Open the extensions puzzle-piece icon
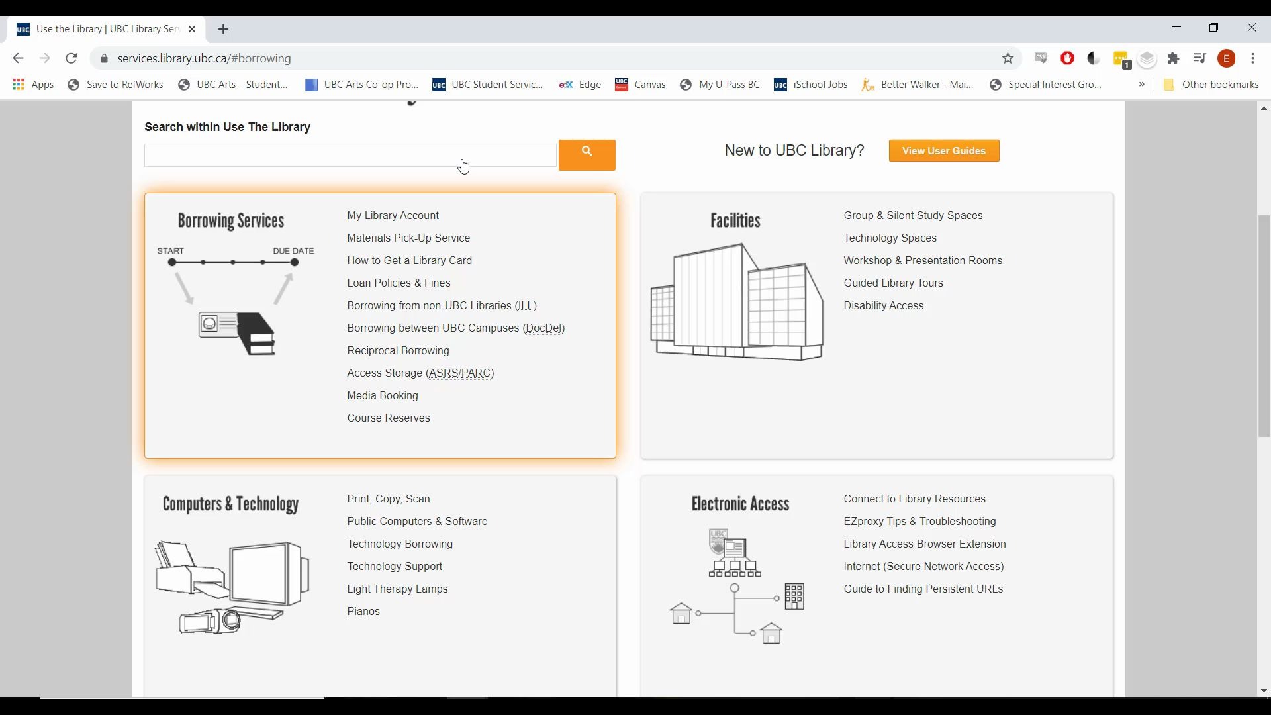The width and height of the screenshot is (1271, 715). [x=1174, y=58]
